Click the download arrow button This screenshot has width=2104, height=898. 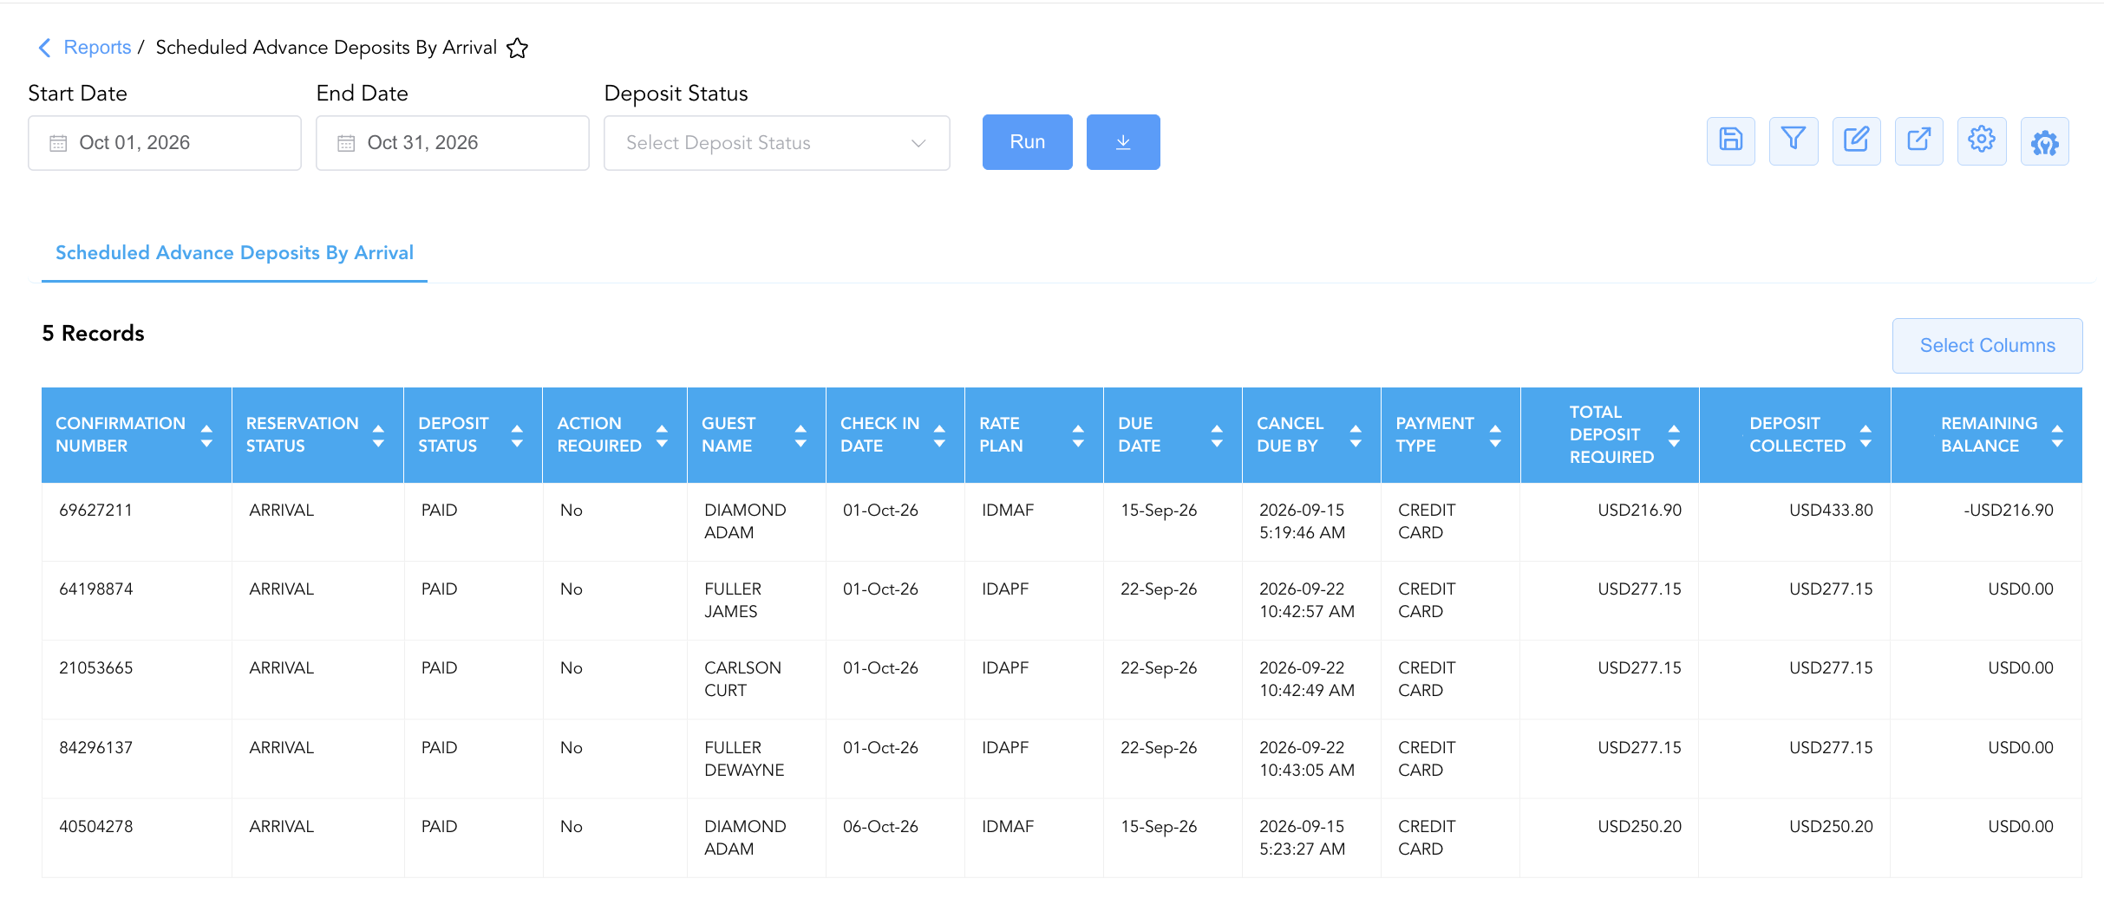tap(1123, 142)
